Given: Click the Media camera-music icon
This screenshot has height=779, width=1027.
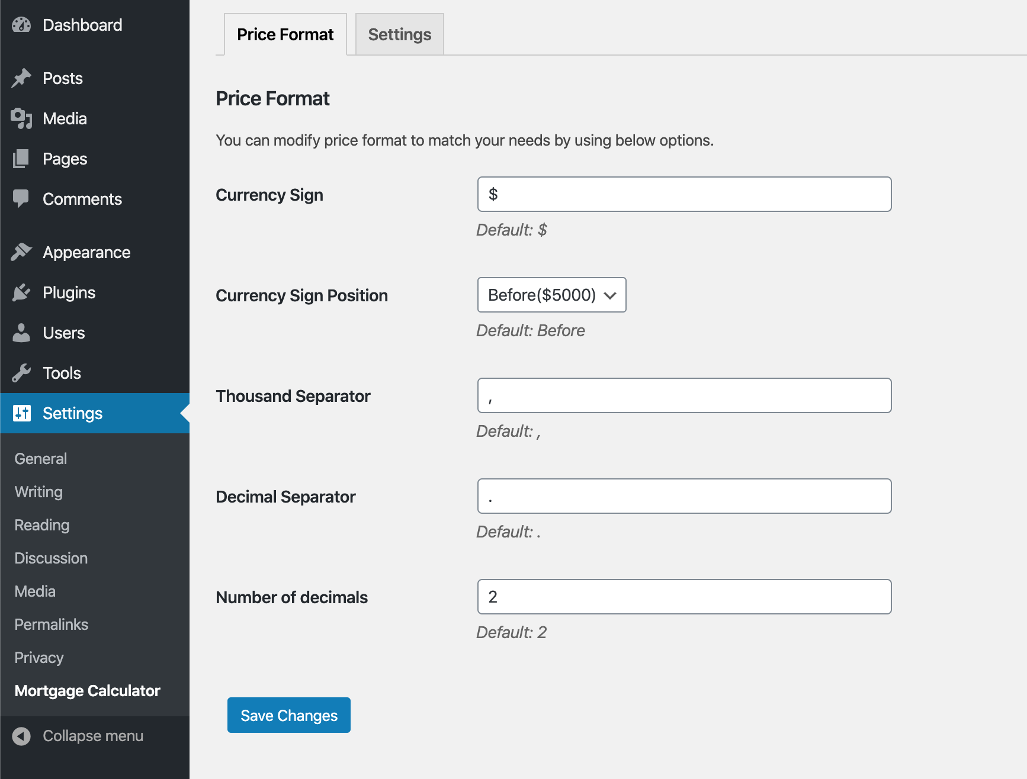Looking at the screenshot, I should (x=21, y=118).
